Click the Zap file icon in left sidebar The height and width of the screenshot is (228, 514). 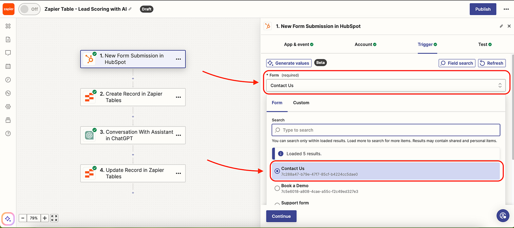(x=8, y=39)
